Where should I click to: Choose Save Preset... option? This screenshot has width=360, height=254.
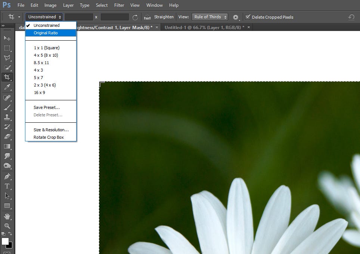point(51,107)
